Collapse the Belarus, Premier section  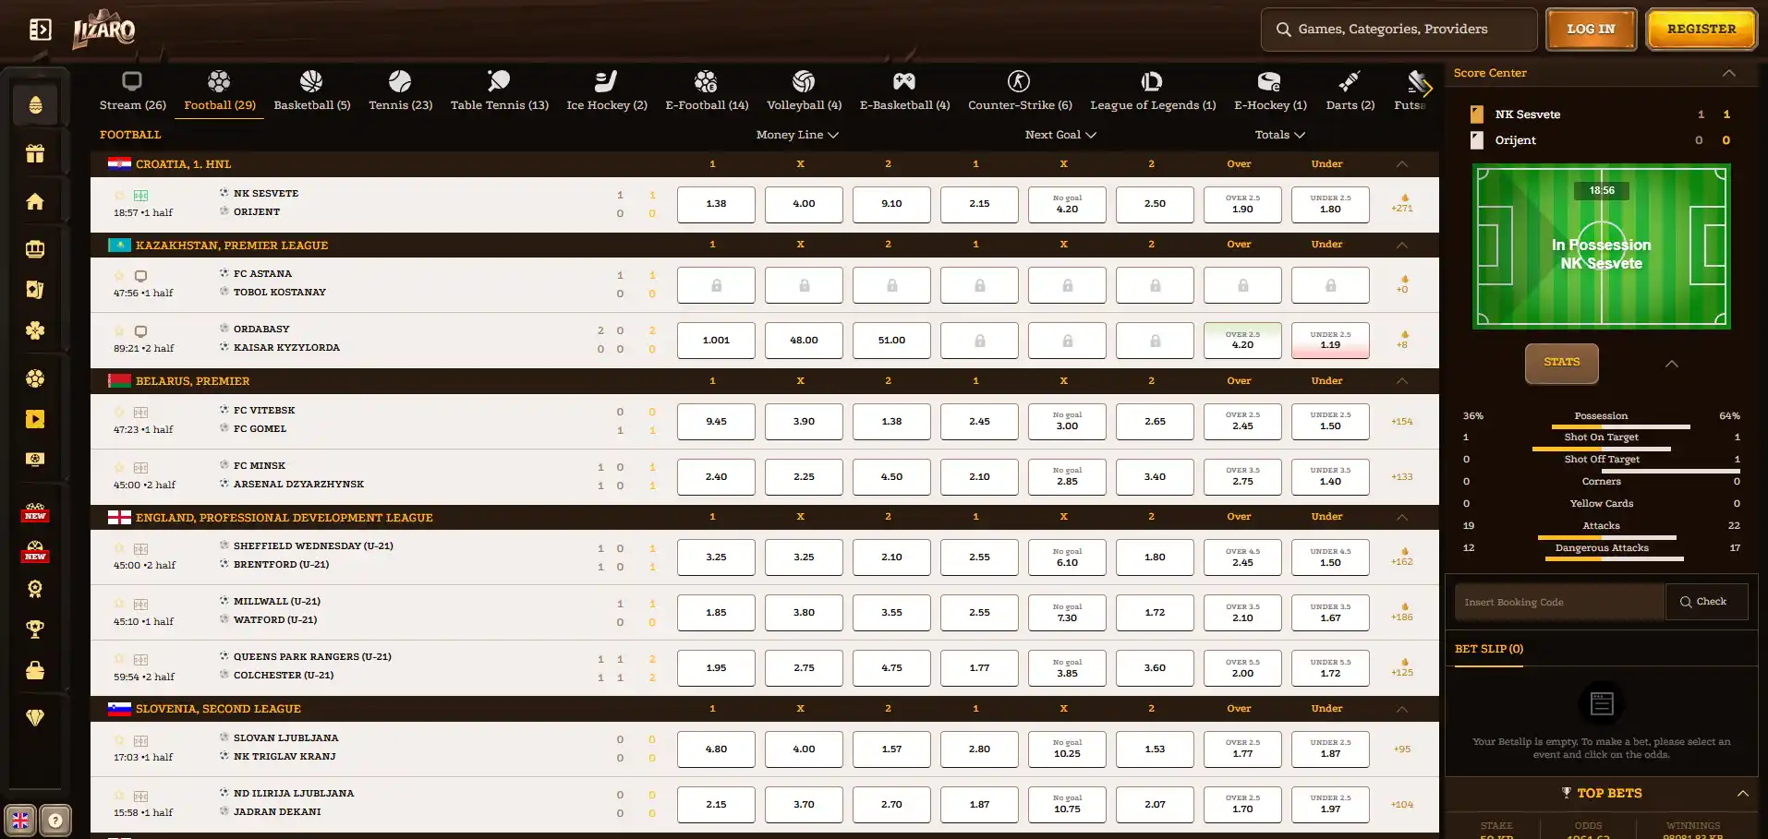coord(1402,380)
